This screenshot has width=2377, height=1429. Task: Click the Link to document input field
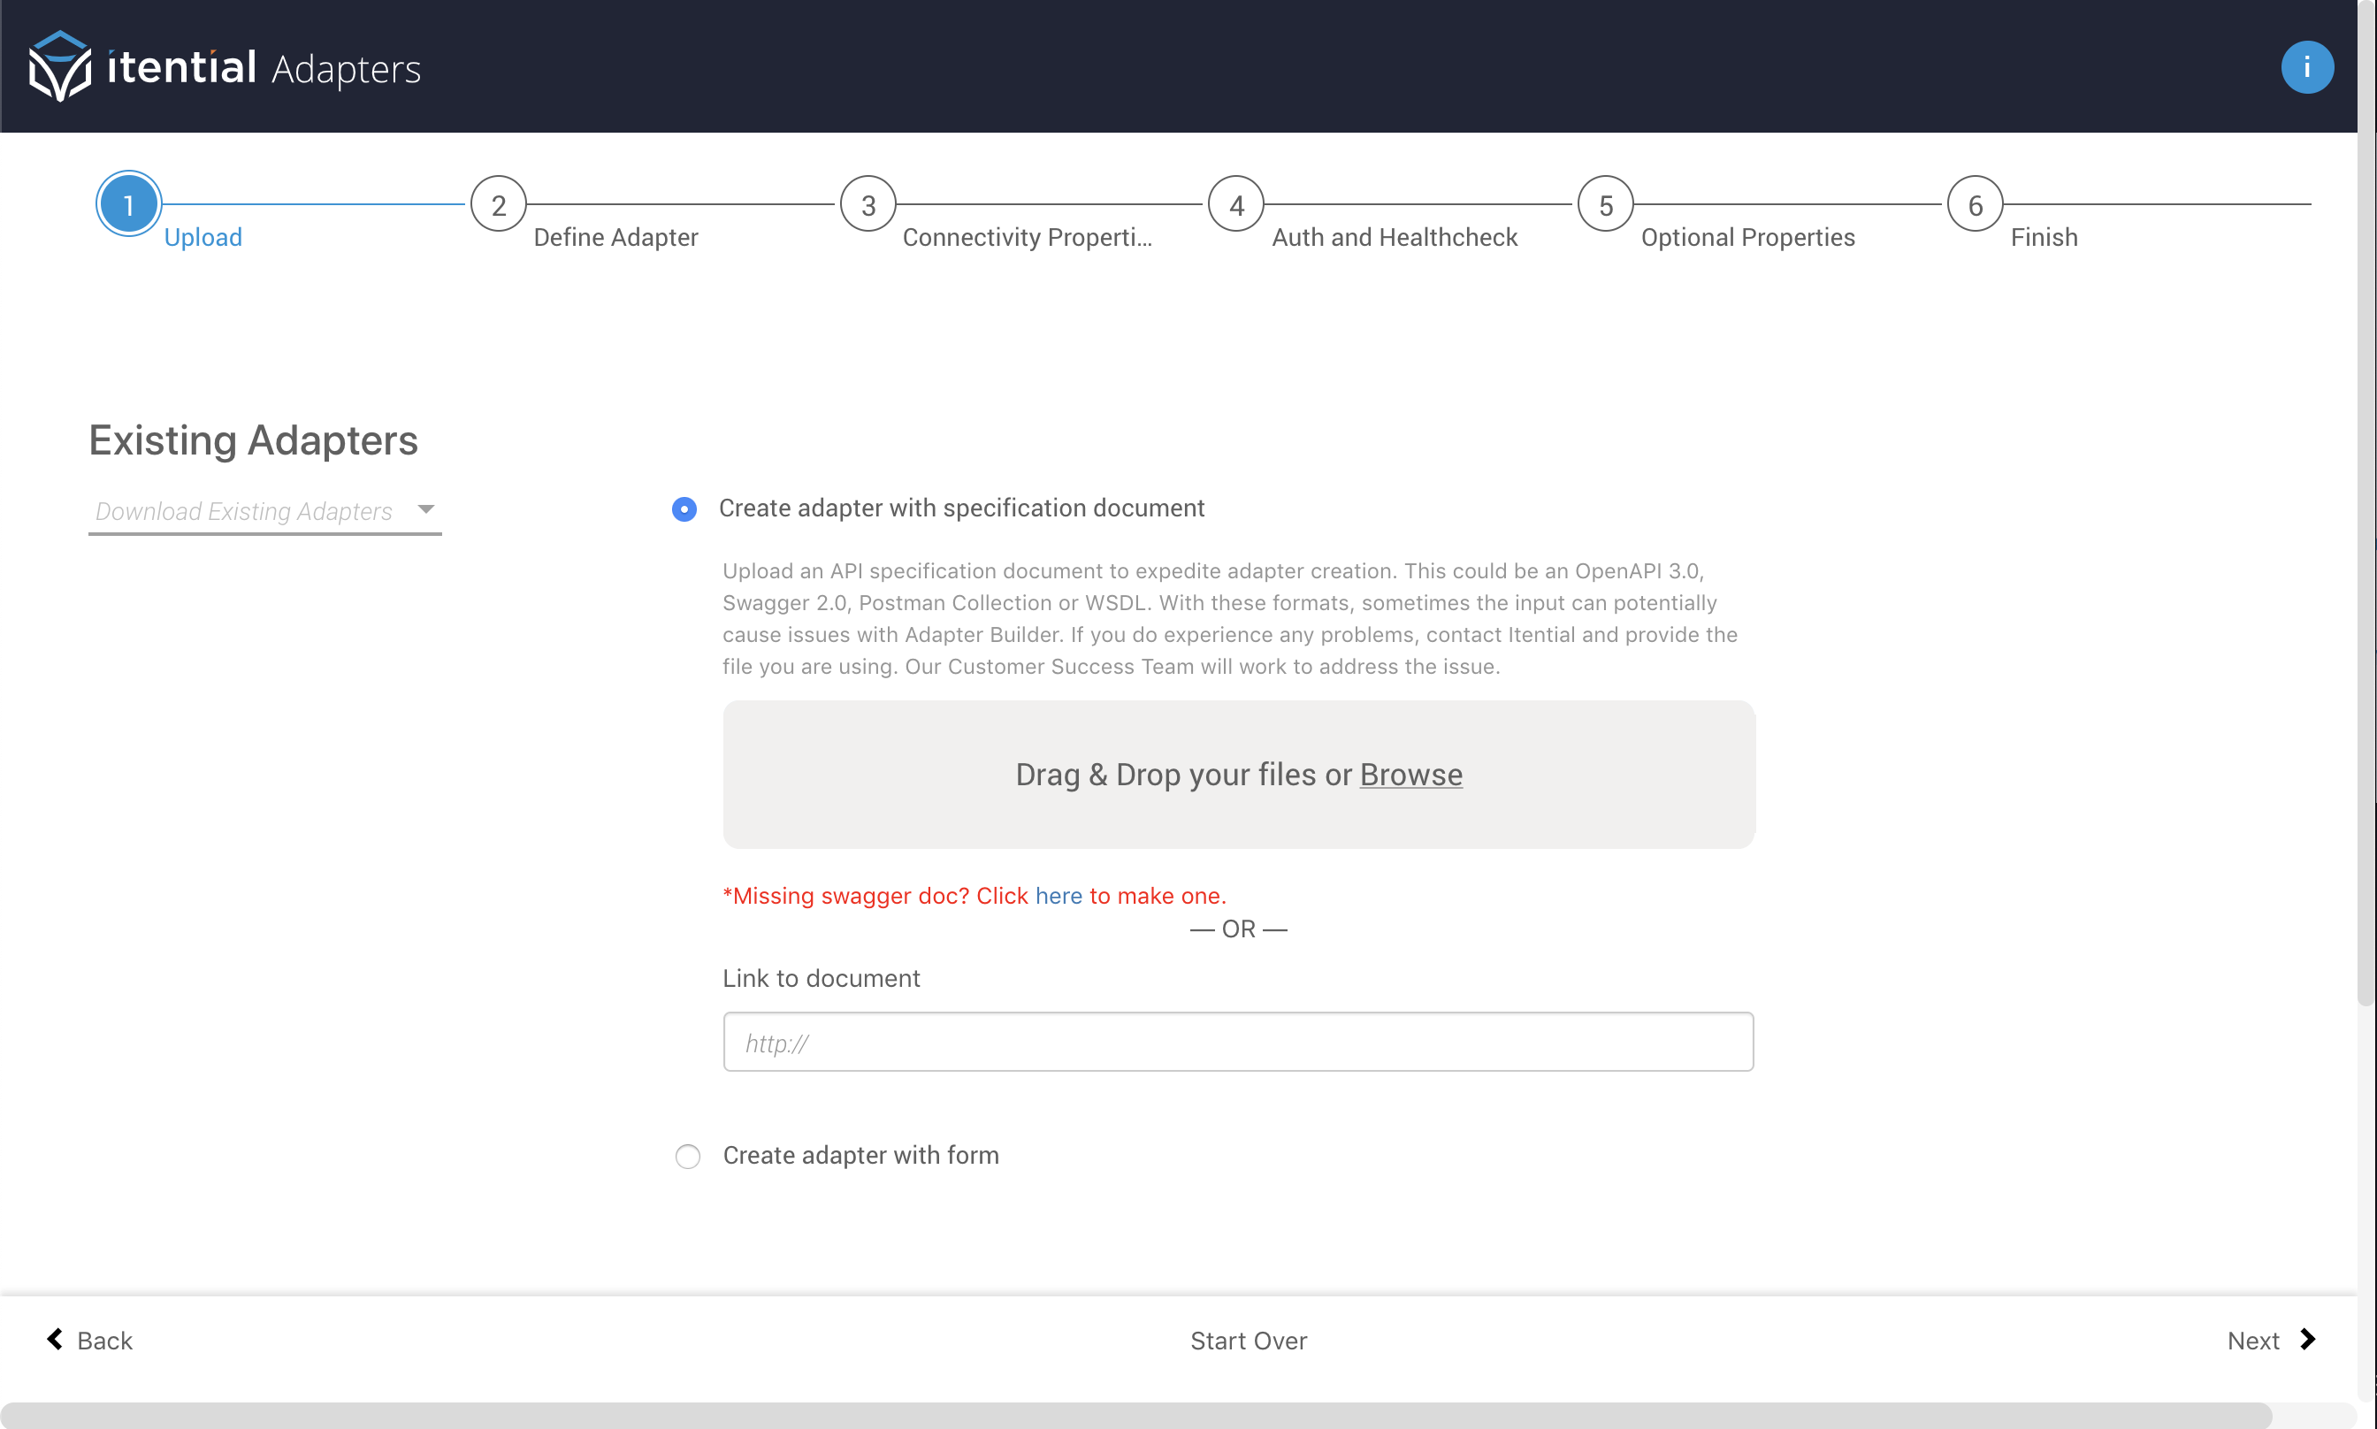click(1238, 1042)
